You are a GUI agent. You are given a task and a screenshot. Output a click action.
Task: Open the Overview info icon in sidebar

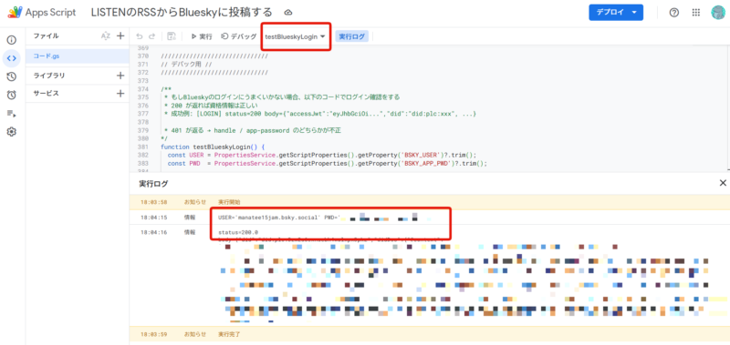[x=12, y=40]
